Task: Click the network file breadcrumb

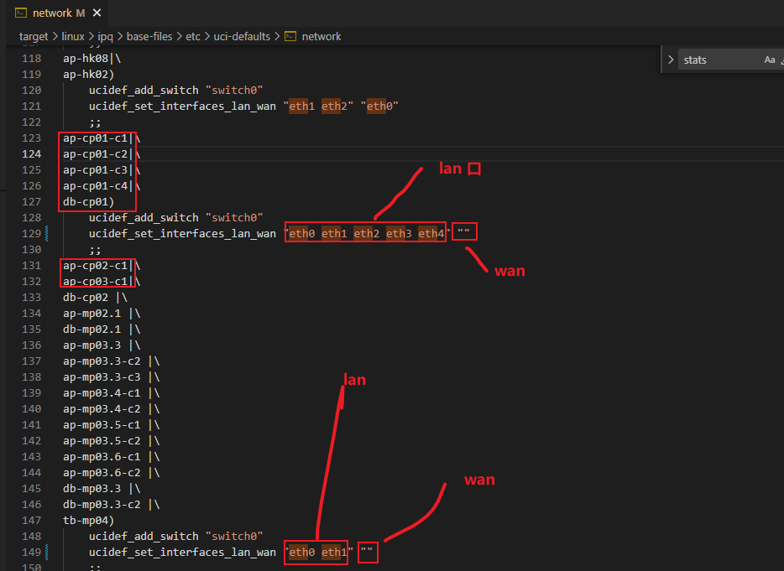Action: [321, 36]
